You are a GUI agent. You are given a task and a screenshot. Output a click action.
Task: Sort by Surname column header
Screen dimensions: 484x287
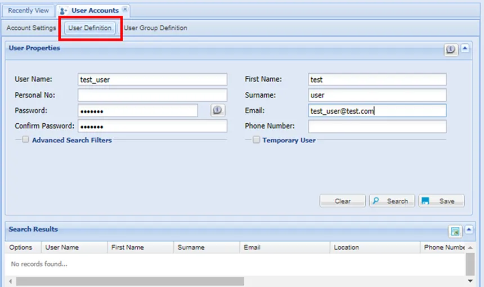(x=207, y=247)
